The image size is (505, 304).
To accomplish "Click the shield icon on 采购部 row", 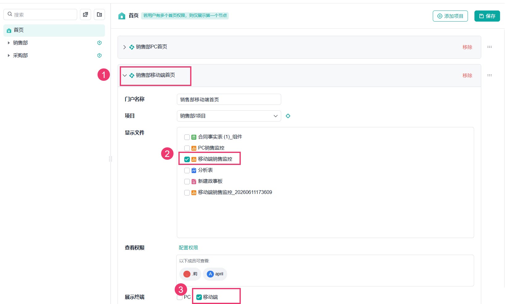I will tap(99, 55).
